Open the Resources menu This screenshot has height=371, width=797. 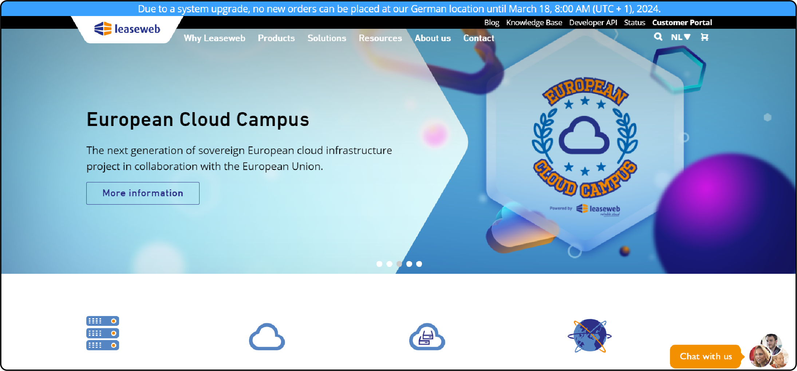pyautogui.click(x=380, y=38)
